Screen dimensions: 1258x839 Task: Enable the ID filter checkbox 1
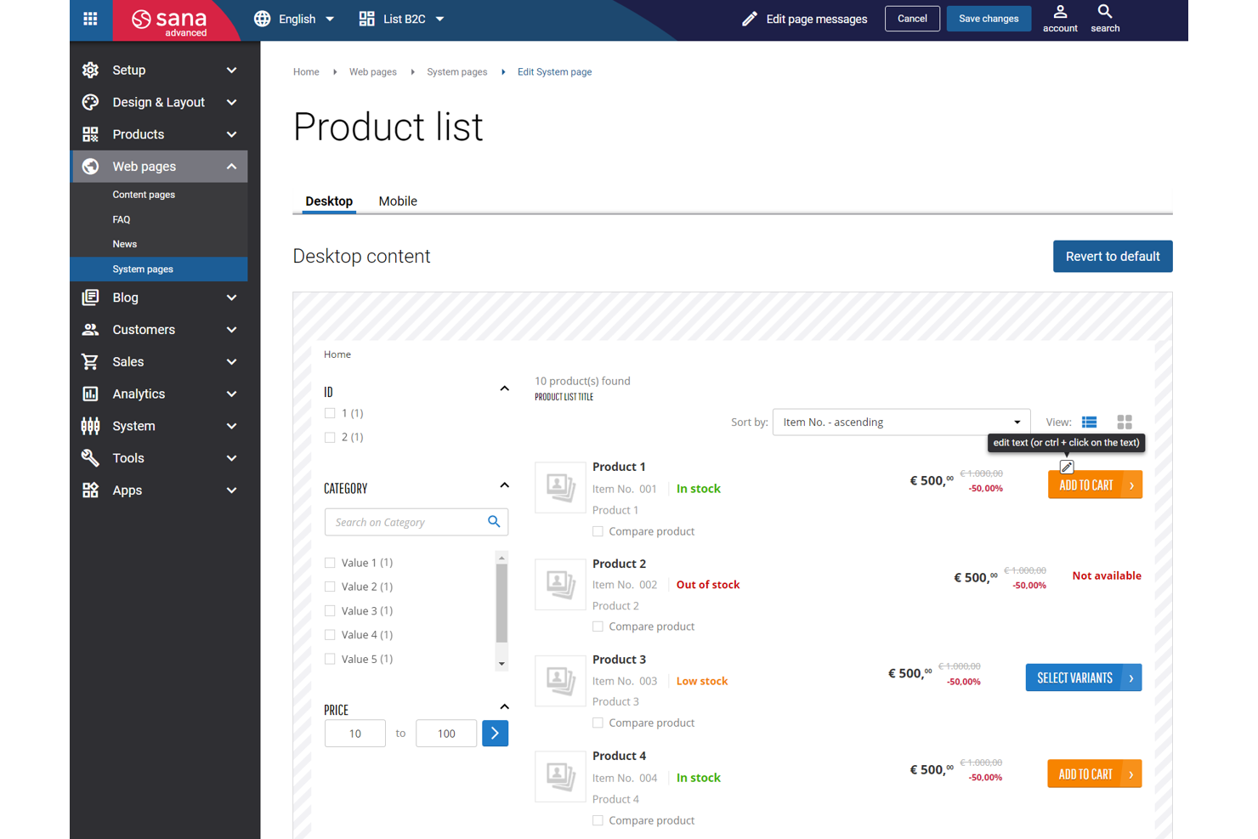click(x=330, y=413)
